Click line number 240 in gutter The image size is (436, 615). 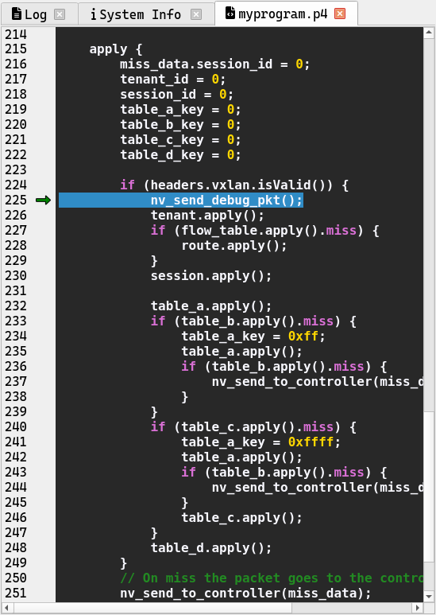point(16,427)
